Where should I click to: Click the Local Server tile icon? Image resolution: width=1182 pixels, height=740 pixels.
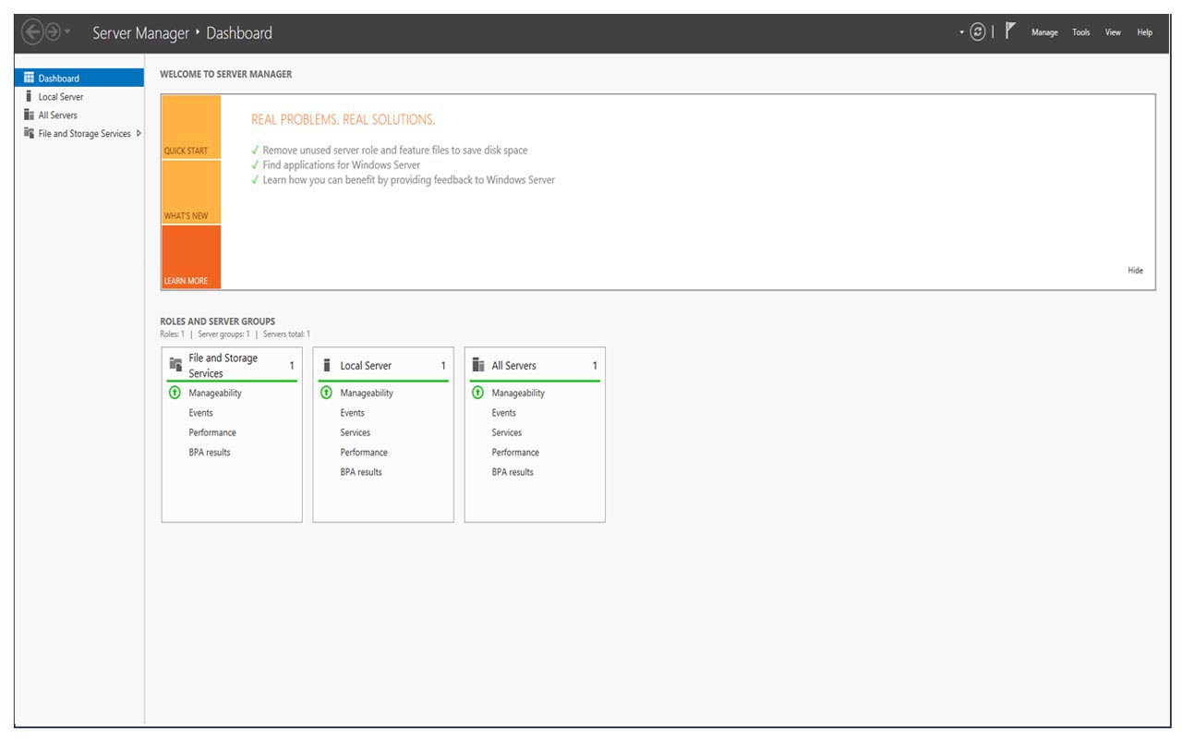coord(326,365)
